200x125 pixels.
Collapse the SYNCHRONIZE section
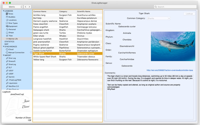(x=3, y=46)
